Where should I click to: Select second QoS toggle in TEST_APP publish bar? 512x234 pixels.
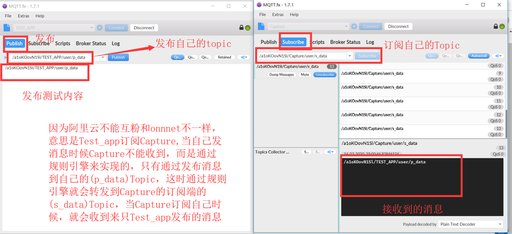[191, 57]
